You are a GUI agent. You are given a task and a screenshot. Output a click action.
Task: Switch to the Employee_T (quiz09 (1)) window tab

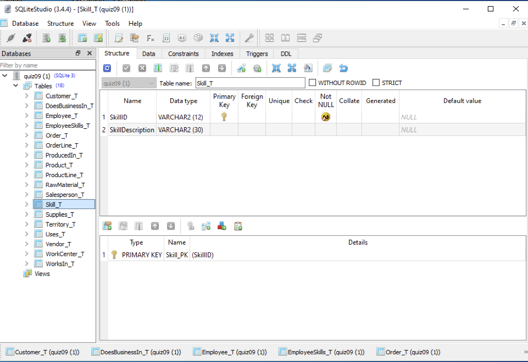pyautogui.click(x=230, y=352)
